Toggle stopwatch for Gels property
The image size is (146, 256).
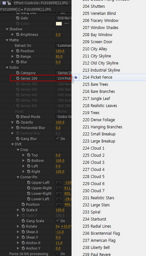[18, 18]
